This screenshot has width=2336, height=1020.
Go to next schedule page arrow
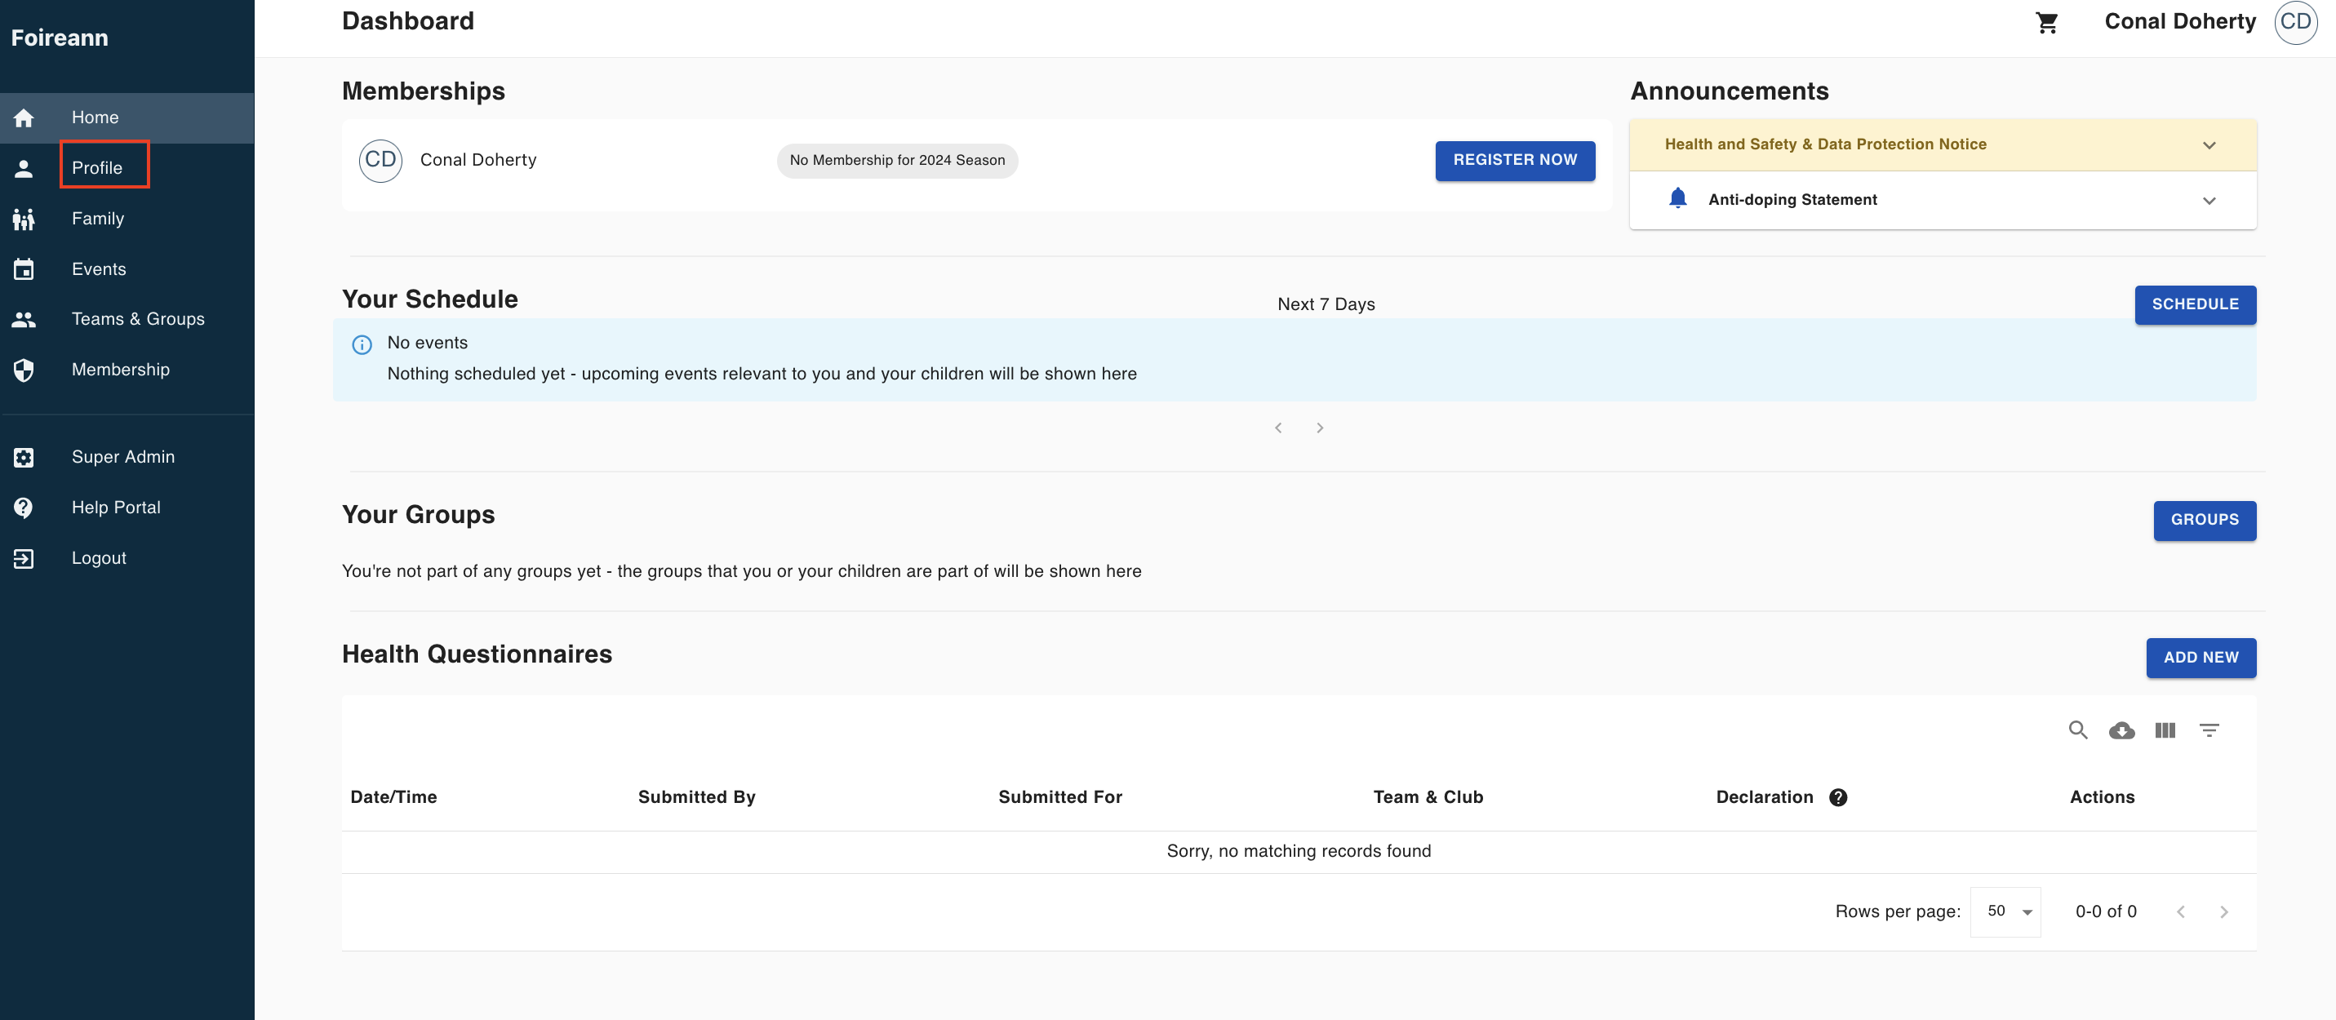tap(1320, 428)
